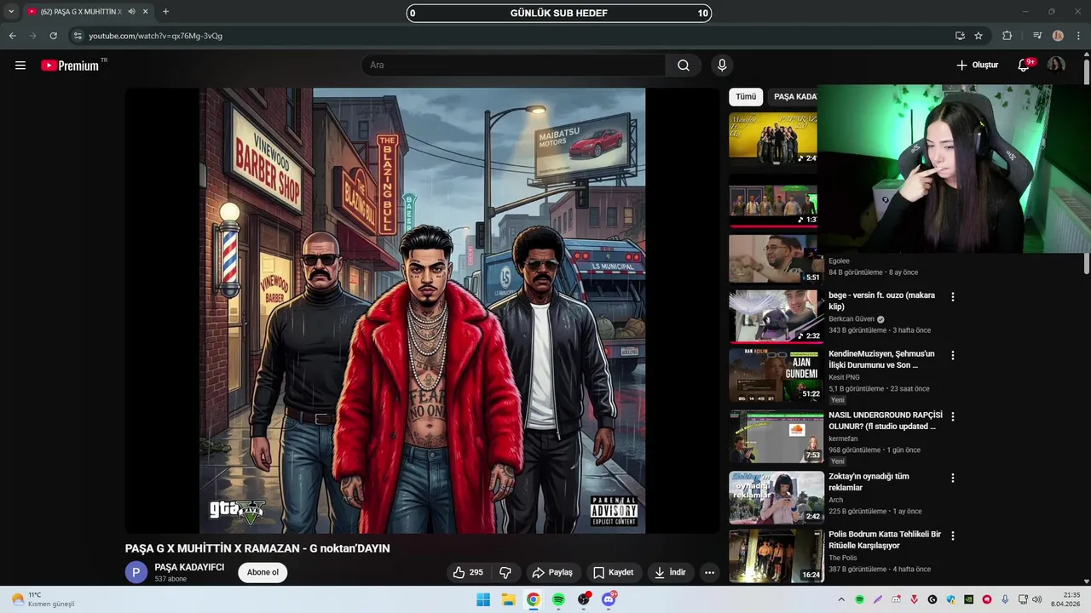Share video with Paylaş button

point(551,572)
